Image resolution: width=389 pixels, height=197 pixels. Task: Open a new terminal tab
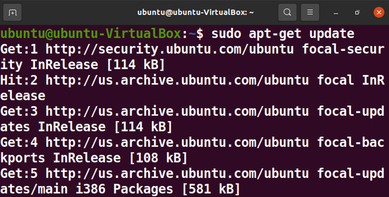tap(12, 12)
